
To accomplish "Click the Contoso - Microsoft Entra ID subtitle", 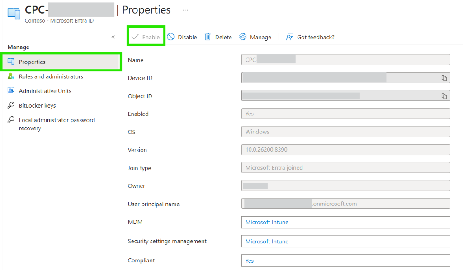I will pyautogui.click(x=59, y=21).
